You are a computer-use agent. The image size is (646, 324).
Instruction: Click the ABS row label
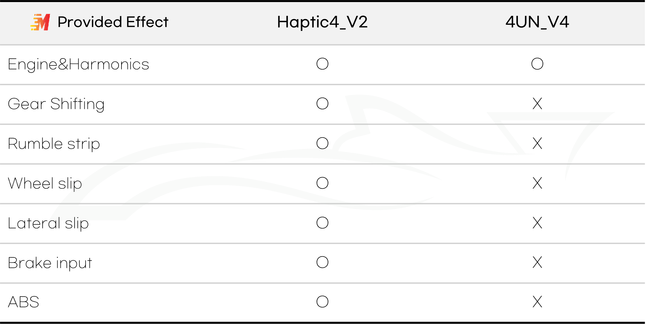tap(24, 302)
